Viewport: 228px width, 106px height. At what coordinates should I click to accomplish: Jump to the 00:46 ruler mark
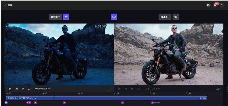point(81,93)
